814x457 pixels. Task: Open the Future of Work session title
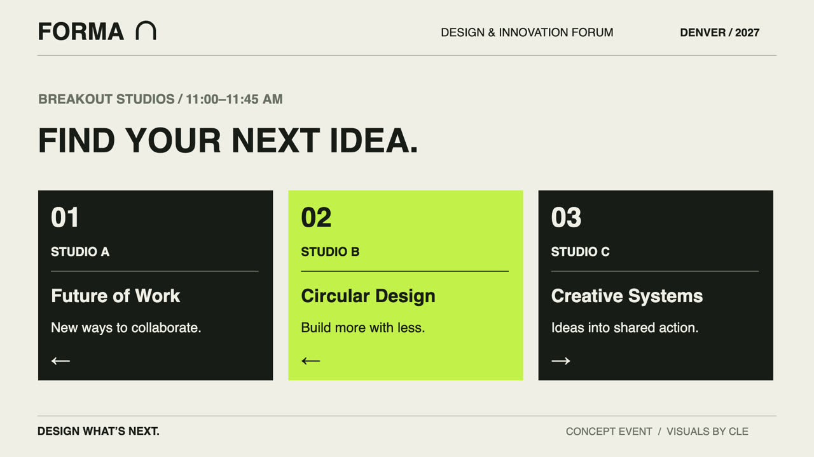tap(116, 296)
